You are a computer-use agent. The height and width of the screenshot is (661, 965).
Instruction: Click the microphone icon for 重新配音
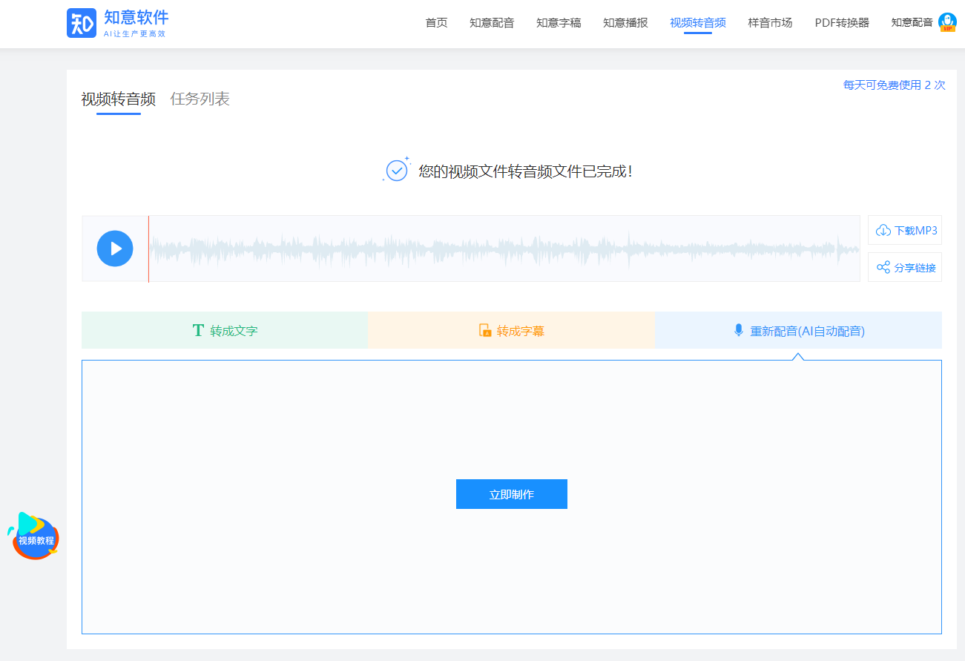coord(738,330)
